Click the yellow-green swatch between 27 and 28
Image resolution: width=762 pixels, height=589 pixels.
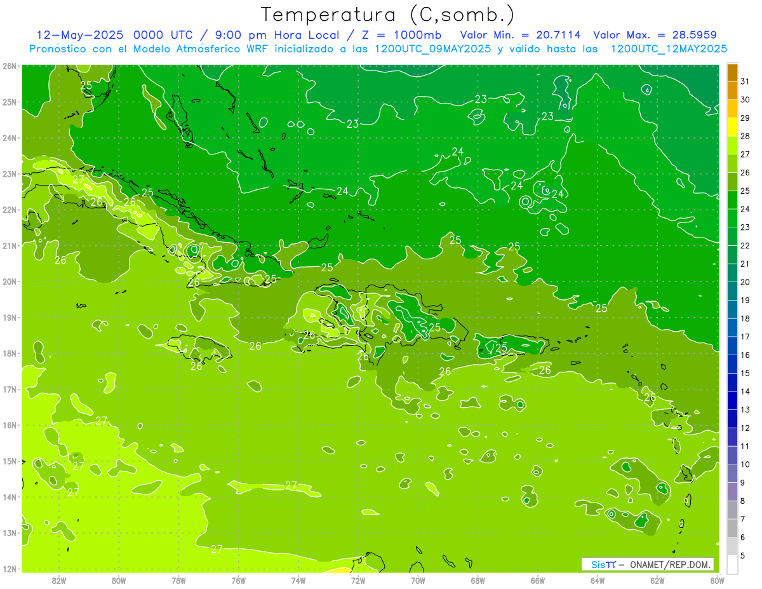(x=732, y=146)
